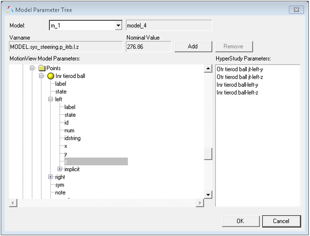Collapse the Inr tierod ball node
Image resolution: width=310 pixels, height=236 pixels.
(x=41, y=76)
